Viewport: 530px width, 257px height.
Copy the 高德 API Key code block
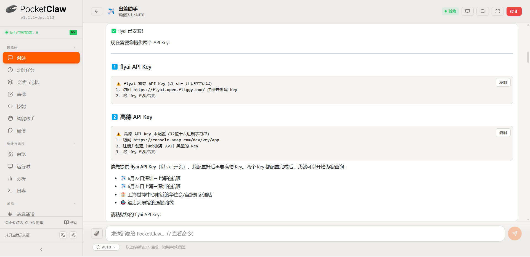click(503, 133)
